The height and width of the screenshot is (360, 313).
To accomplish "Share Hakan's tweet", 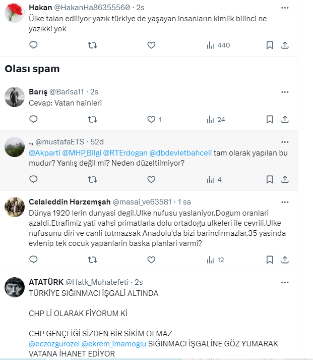I will click(x=285, y=45).
